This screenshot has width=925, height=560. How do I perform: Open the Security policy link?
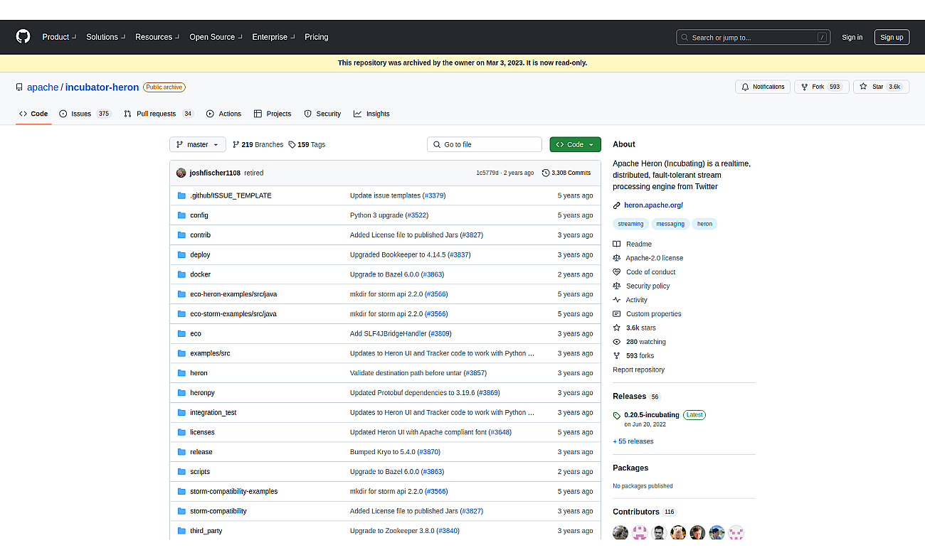[647, 286]
